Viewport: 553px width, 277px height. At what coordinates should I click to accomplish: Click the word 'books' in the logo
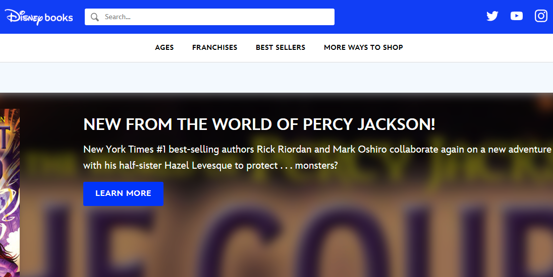pos(59,18)
